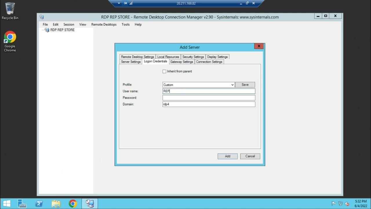This screenshot has width=371, height=209.
Task: Click the remote IP address 20.211.169.82
Action: tap(186, 3)
